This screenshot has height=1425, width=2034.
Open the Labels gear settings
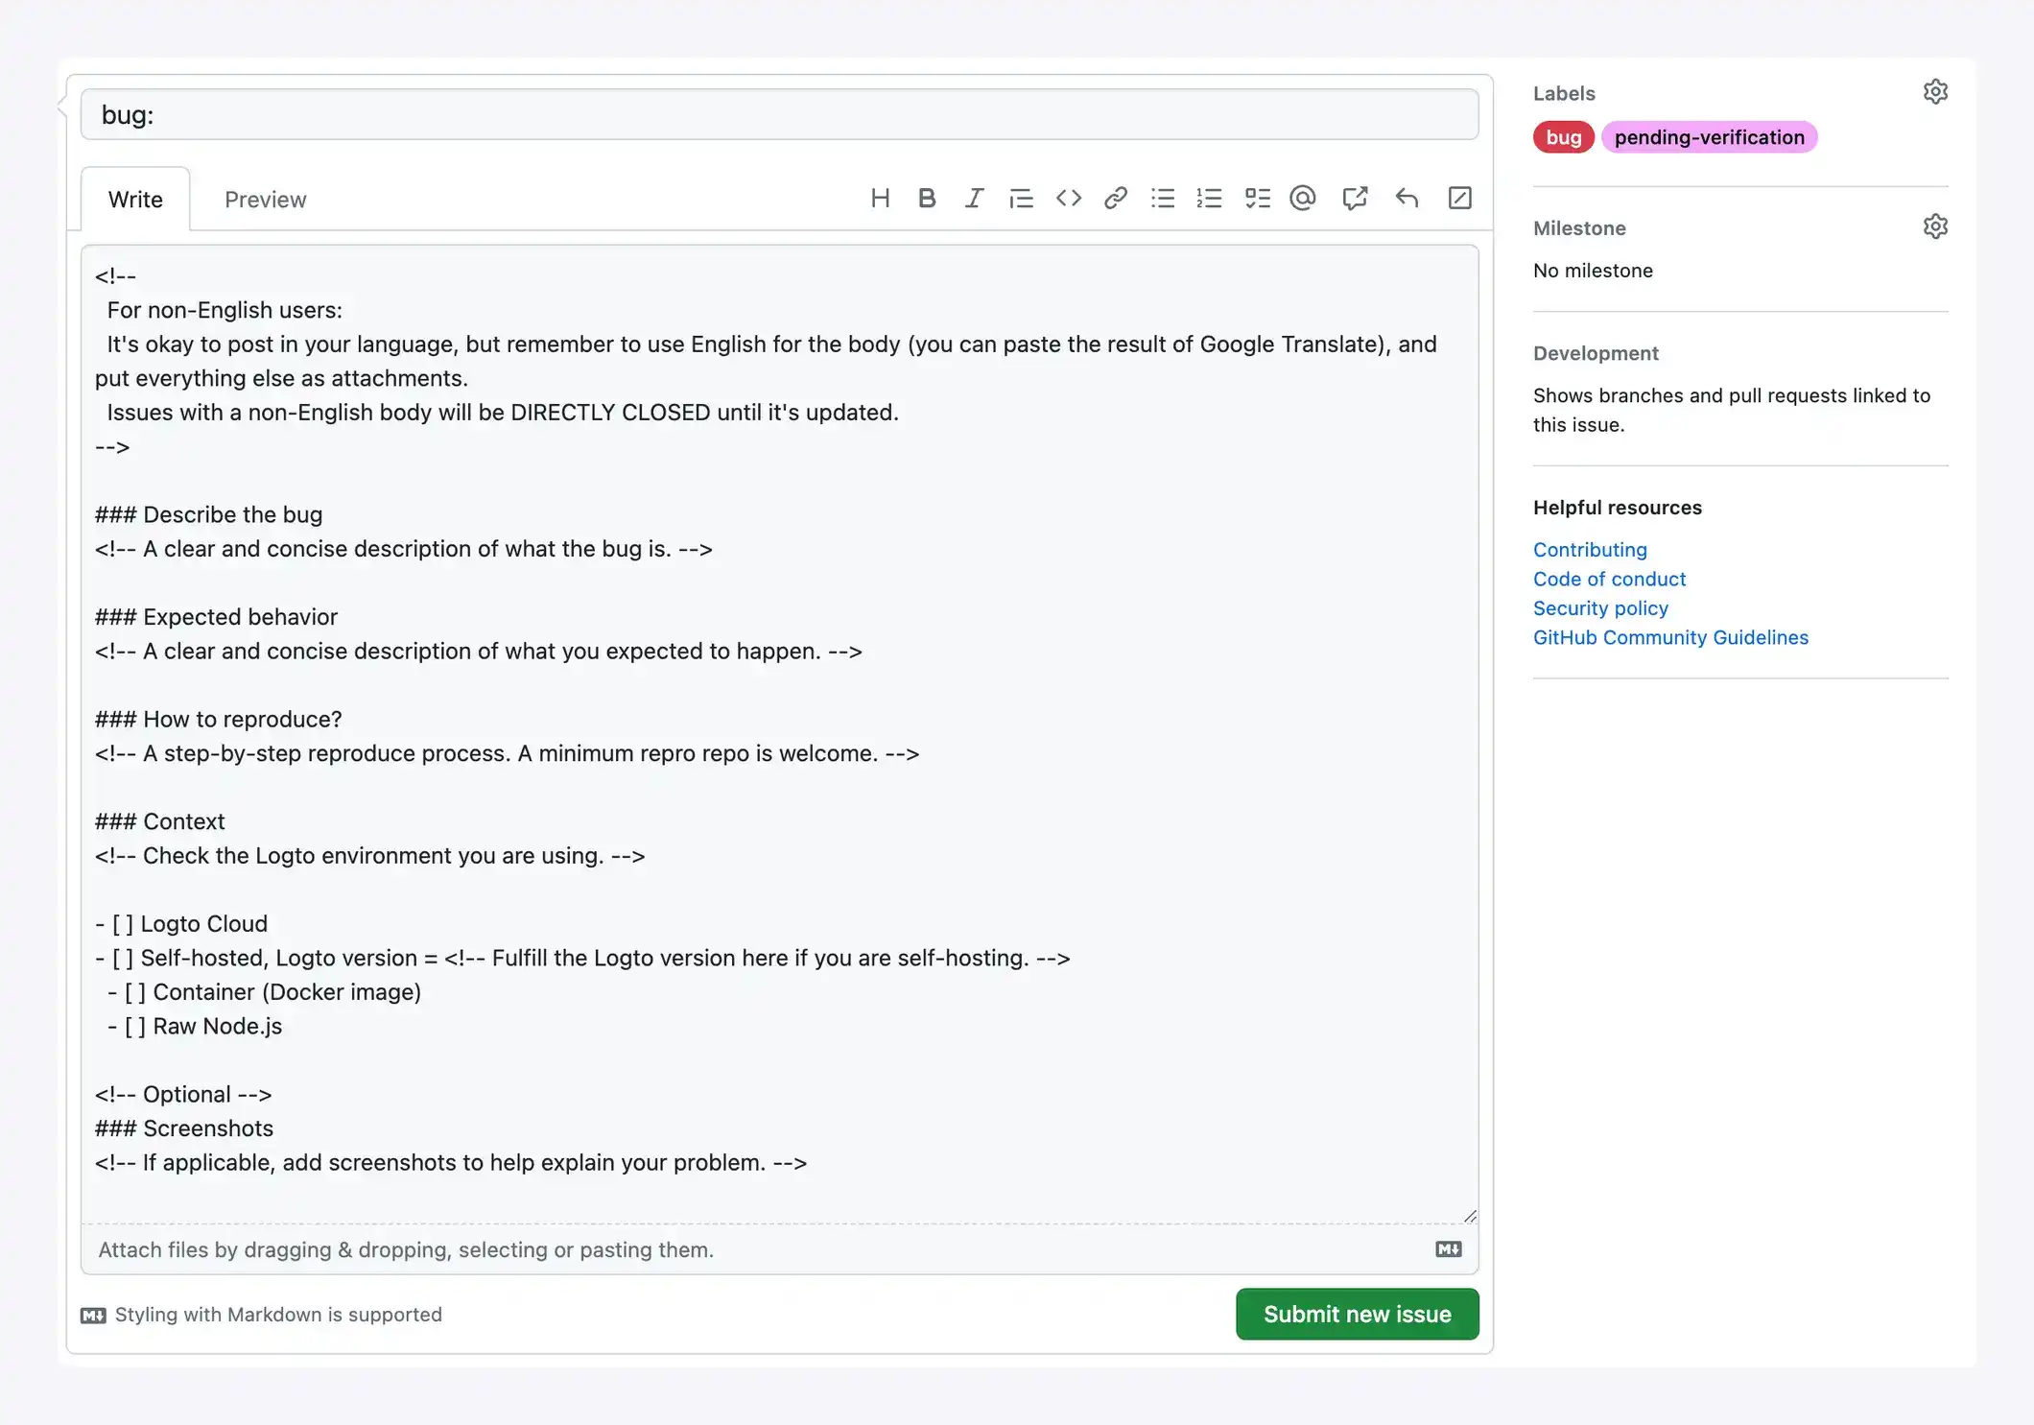[x=1935, y=92]
